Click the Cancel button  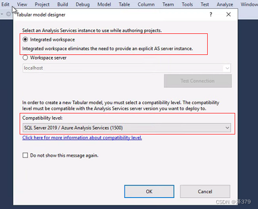tap(205, 192)
